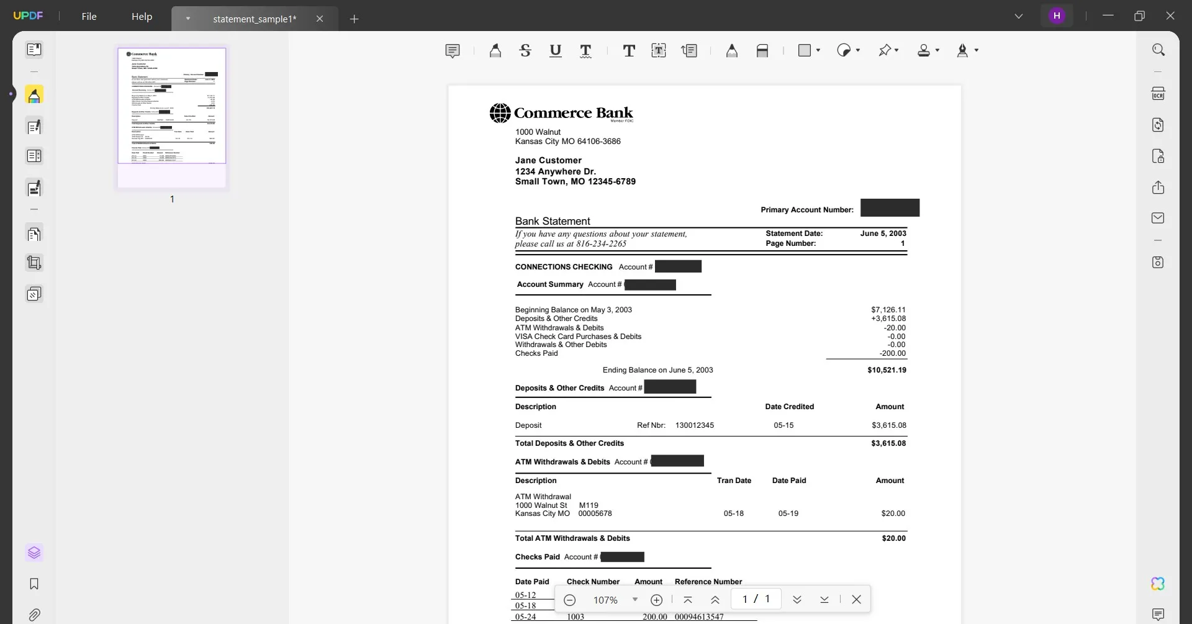Open the search magnifier icon
Viewport: 1192px width, 624px height.
pyautogui.click(x=1158, y=50)
